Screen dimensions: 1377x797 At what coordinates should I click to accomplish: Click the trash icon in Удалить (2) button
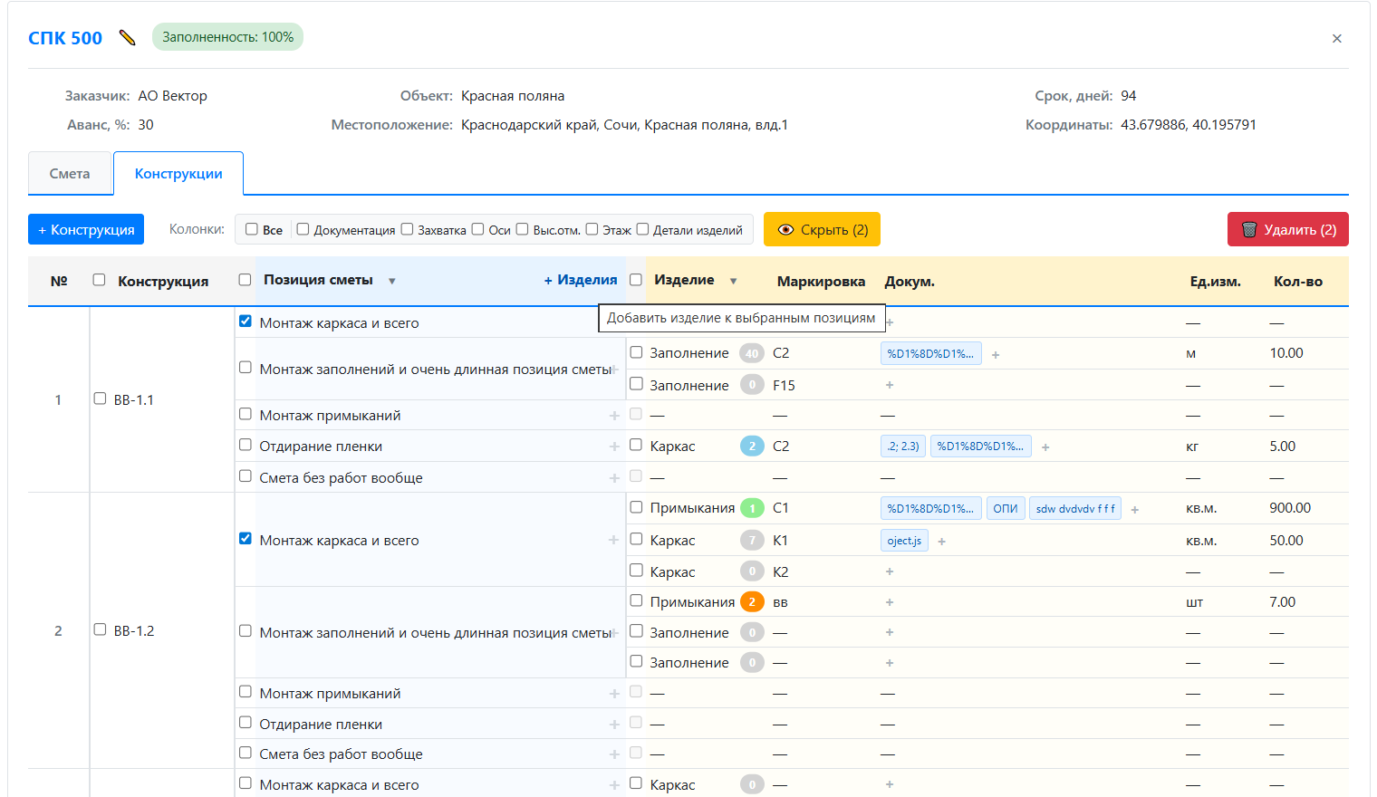point(1249,230)
